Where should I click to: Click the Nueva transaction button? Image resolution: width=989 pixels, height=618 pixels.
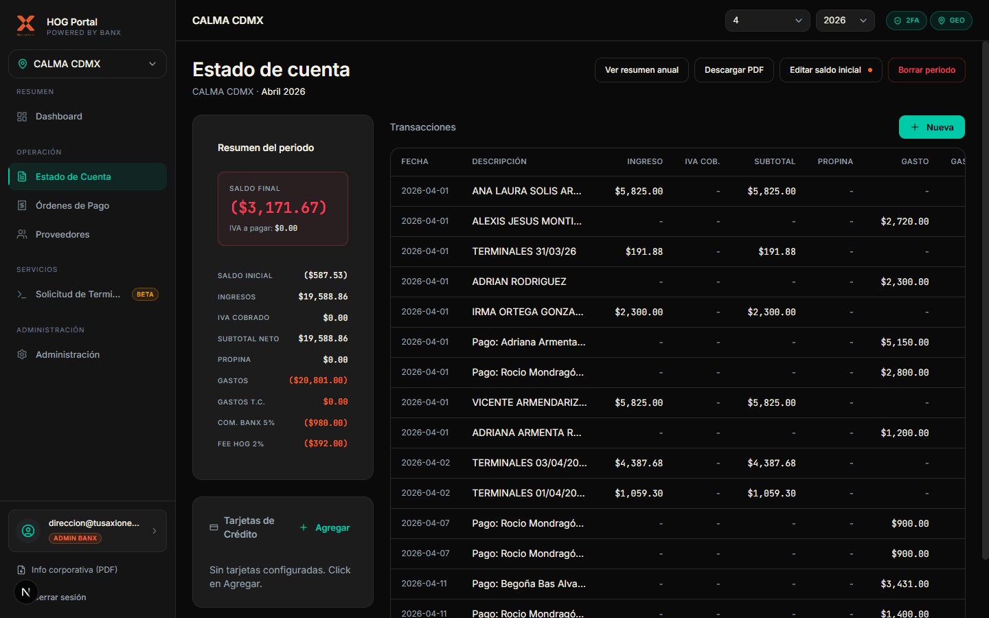click(x=931, y=127)
